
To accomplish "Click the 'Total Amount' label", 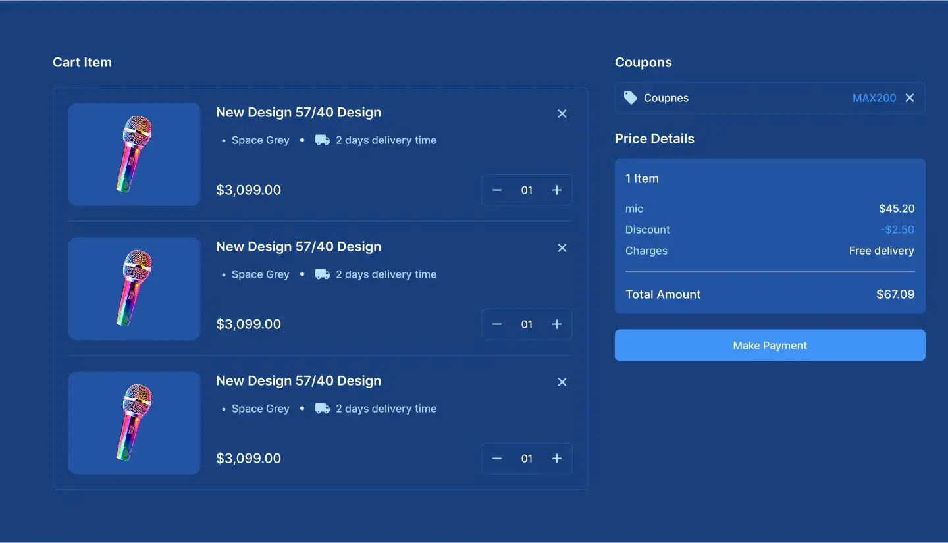I will pos(663,294).
